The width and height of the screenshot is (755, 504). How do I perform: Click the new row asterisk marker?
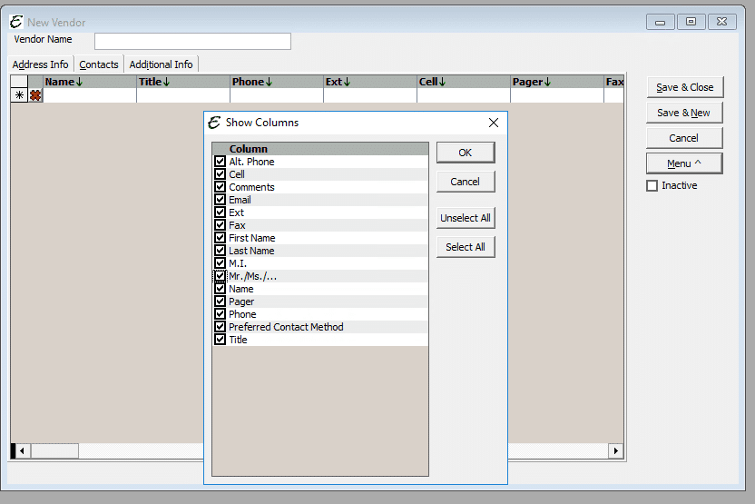(x=19, y=95)
